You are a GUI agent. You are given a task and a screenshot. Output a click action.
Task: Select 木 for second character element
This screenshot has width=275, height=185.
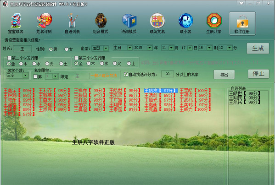tap(21, 64)
